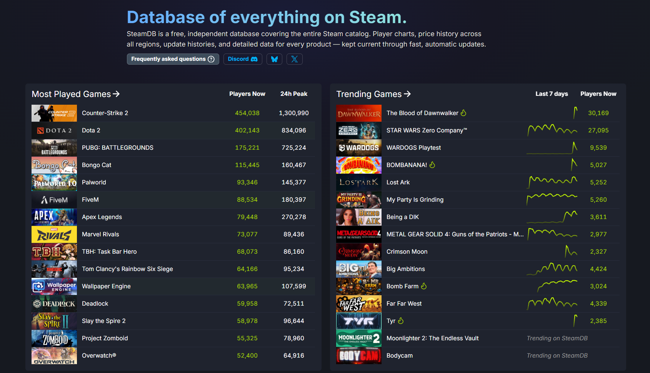Open the Deadlock game entry
Image resolution: width=650 pixels, height=373 pixels.
(173, 304)
